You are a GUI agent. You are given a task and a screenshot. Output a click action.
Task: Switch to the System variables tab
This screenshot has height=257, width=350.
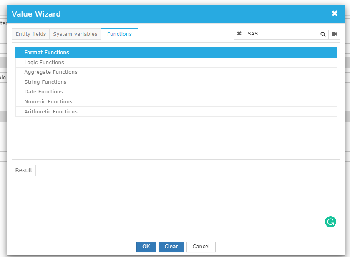[75, 34]
